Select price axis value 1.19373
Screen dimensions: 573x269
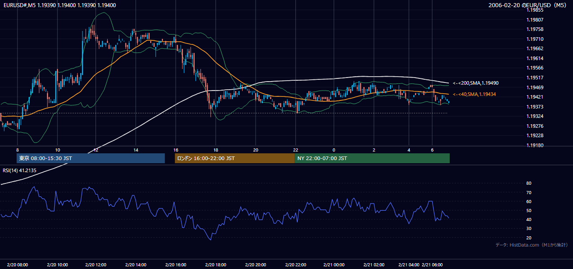click(535, 107)
